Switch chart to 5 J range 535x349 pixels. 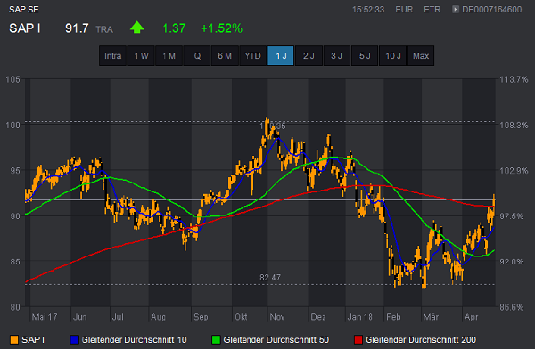[365, 55]
